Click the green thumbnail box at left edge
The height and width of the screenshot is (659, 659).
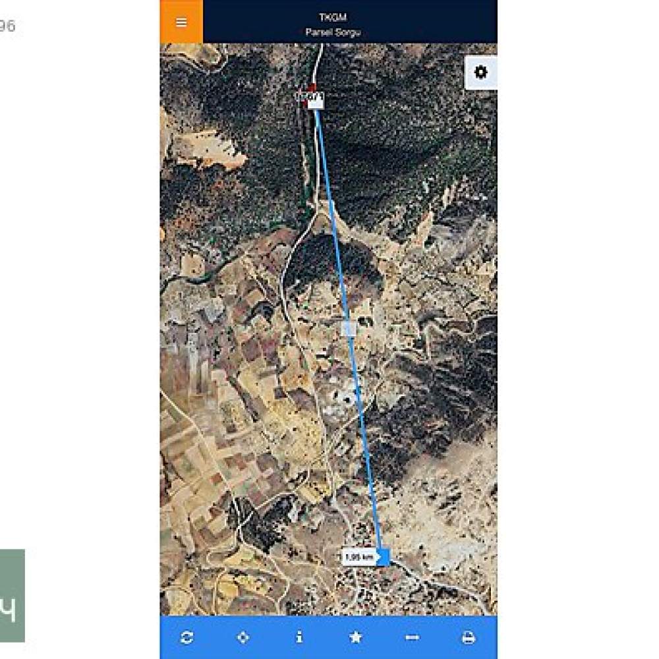click(x=12, y=596)
